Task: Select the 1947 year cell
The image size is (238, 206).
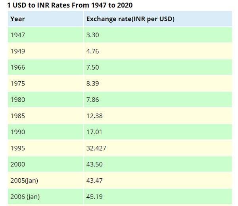Action: click(17, 35)
